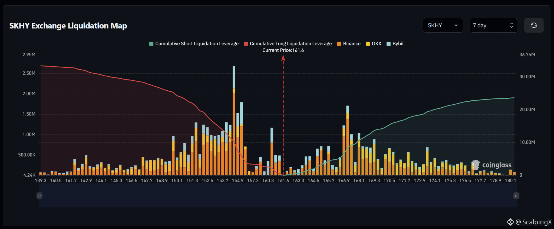Click the '4.24K' left axis label
The height and width of the screenshot is (229, 554).
[x=29, y=175]
